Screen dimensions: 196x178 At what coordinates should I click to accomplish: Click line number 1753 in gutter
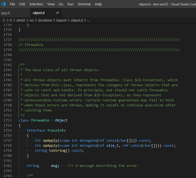point(8,120)
